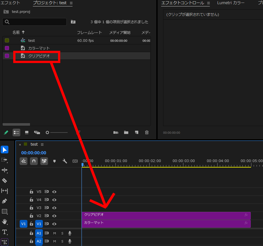Click test sequence green label swatch
The height and width of the screenshot is (246, 263).
tap(7, 40)
